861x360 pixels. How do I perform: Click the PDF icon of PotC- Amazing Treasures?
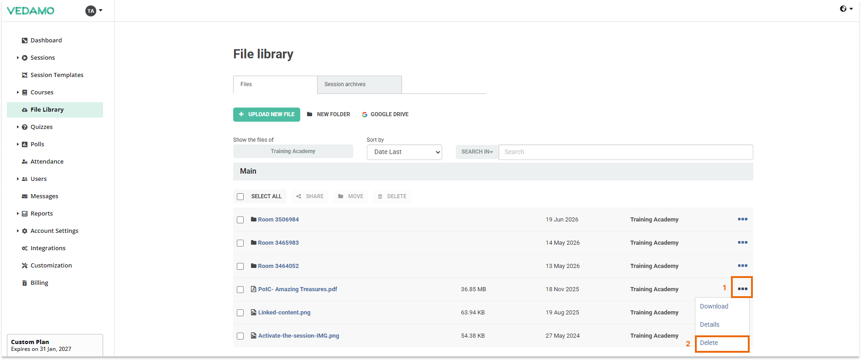[254, 289]
